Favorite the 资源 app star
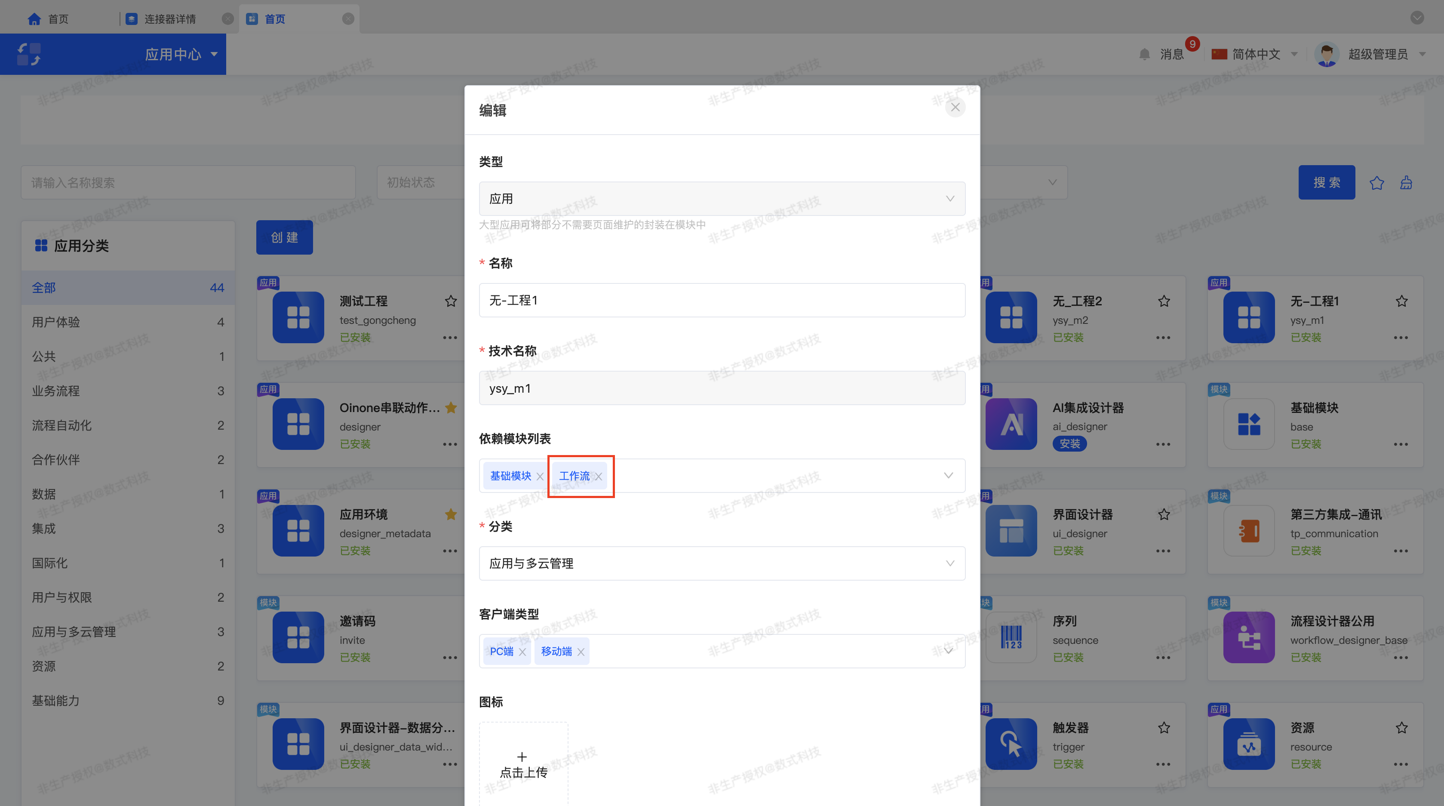Viewport: 1444px width, 806px height. (x=1401, y=728)
